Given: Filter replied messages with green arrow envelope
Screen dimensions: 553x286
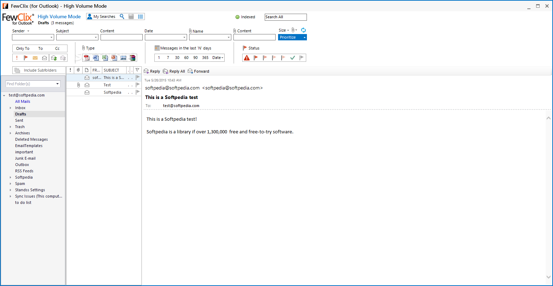Looking at the screenshot, I should [x=54, y=58].
